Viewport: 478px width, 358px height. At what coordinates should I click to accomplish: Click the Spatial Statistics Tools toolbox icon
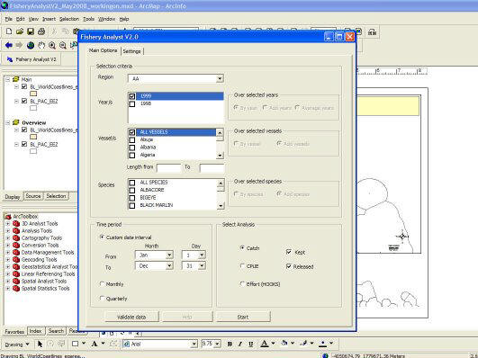click(16, 289)
